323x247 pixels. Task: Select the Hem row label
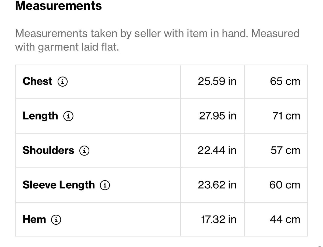point(34,220)
